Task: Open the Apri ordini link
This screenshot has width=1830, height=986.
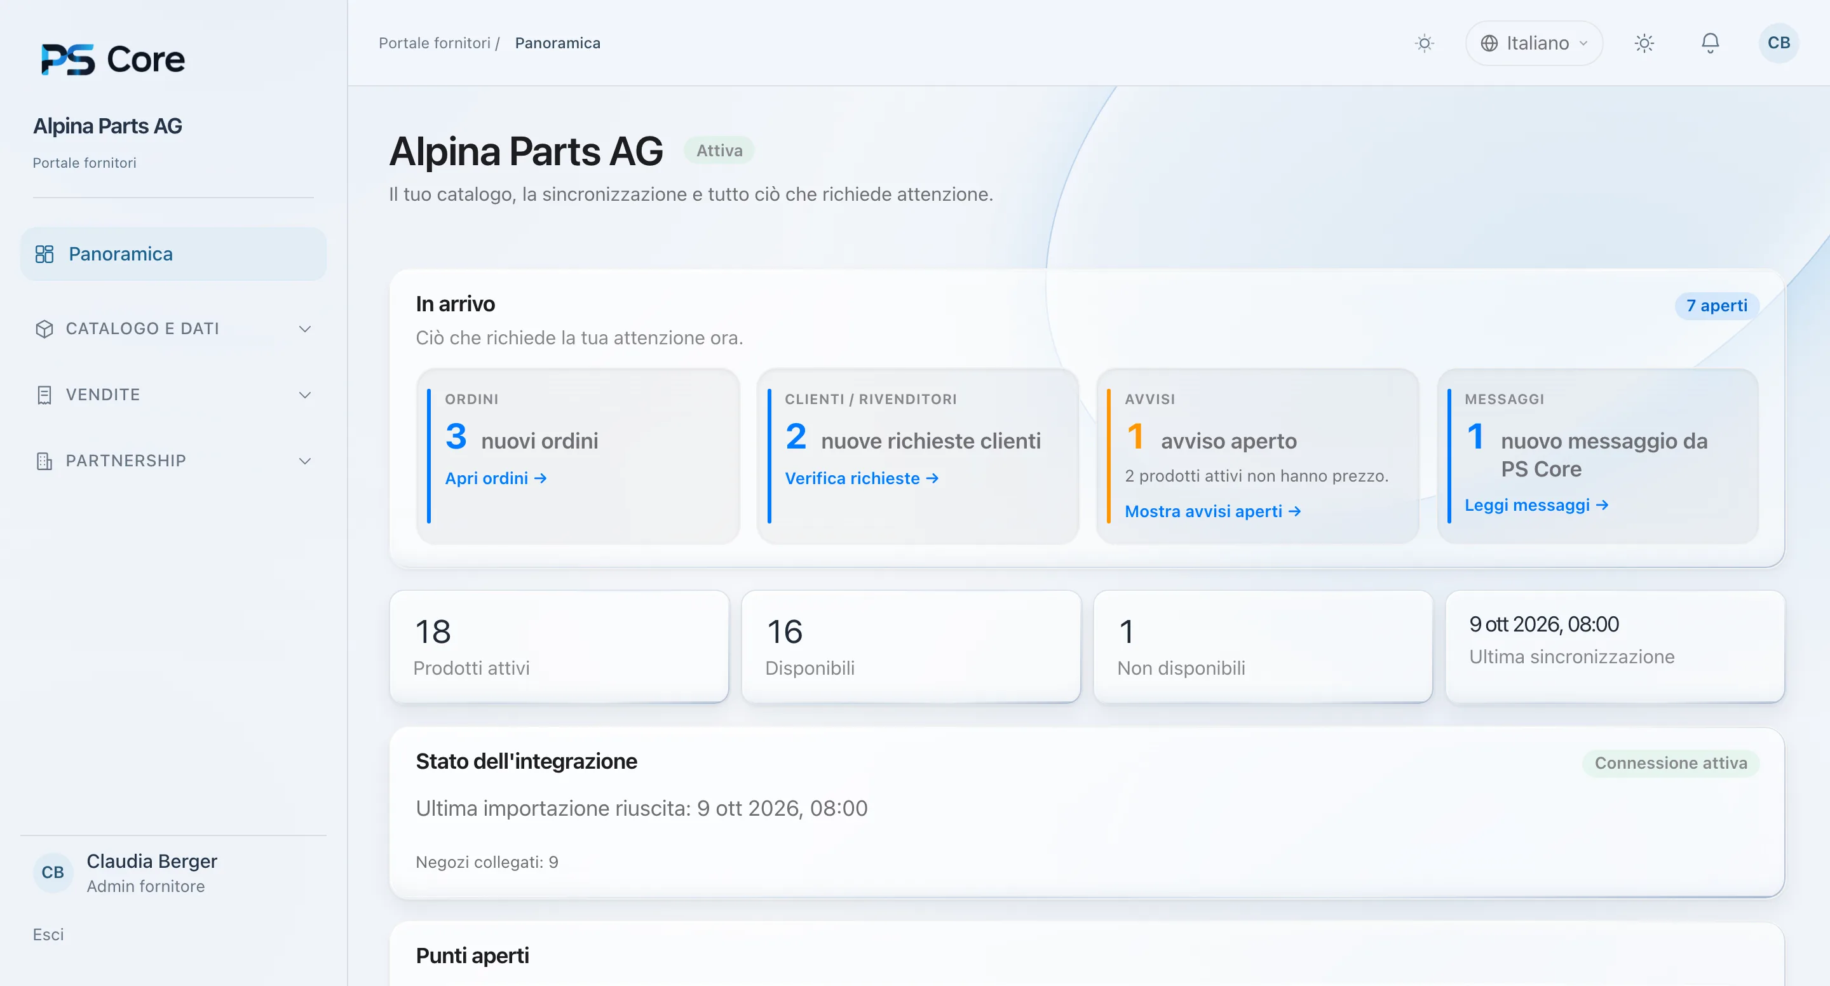Action: pos(496,478)
